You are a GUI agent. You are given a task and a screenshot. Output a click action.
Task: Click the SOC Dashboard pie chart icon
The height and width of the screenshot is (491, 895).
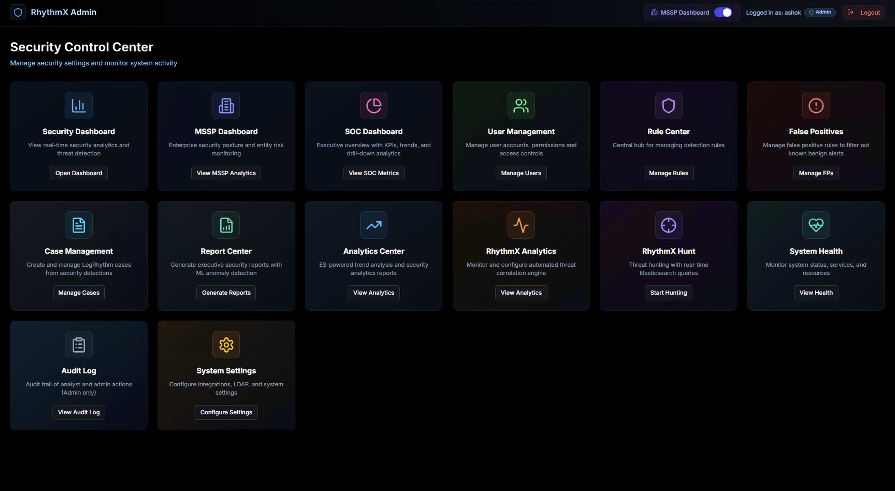tap(373, 105)
